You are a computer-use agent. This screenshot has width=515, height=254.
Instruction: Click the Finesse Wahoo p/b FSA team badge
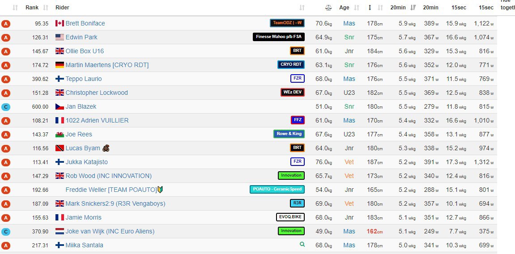pos(278,37)
